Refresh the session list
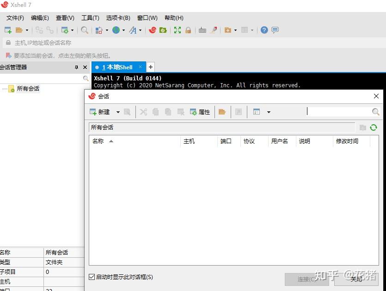 click(x=374, y=127)
